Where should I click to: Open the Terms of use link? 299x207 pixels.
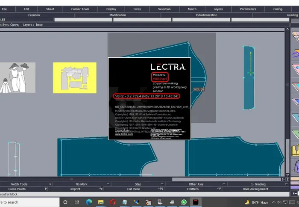coord(122,130)
